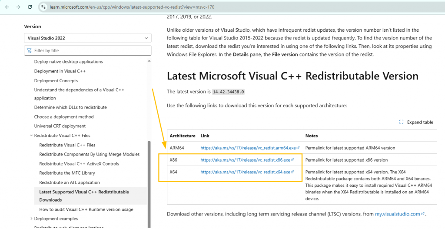Click the filter icon in title filter box
The image size is (445, 229).
pyautogui.click(x=30, y=50)
